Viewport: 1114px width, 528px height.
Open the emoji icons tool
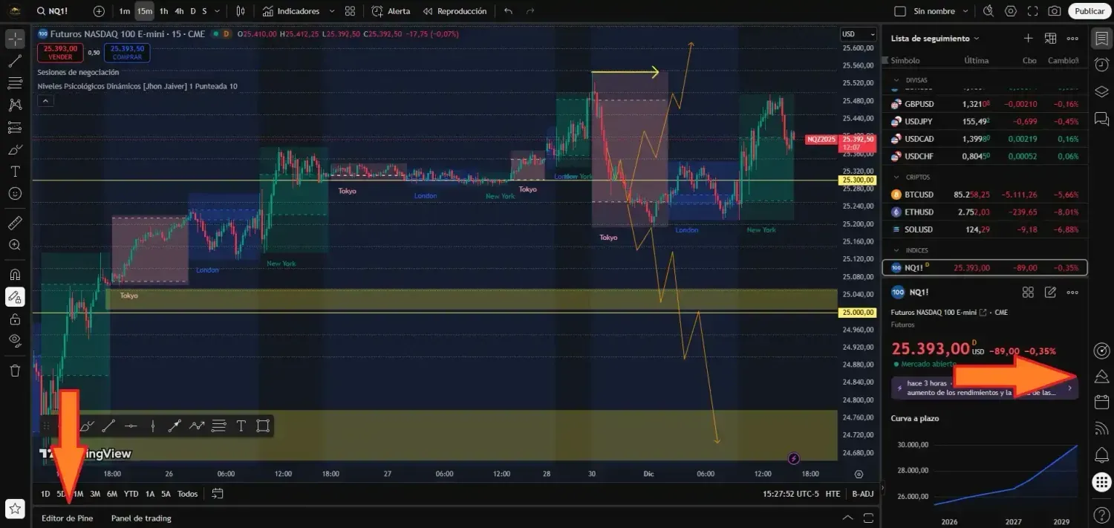point(15,193)
